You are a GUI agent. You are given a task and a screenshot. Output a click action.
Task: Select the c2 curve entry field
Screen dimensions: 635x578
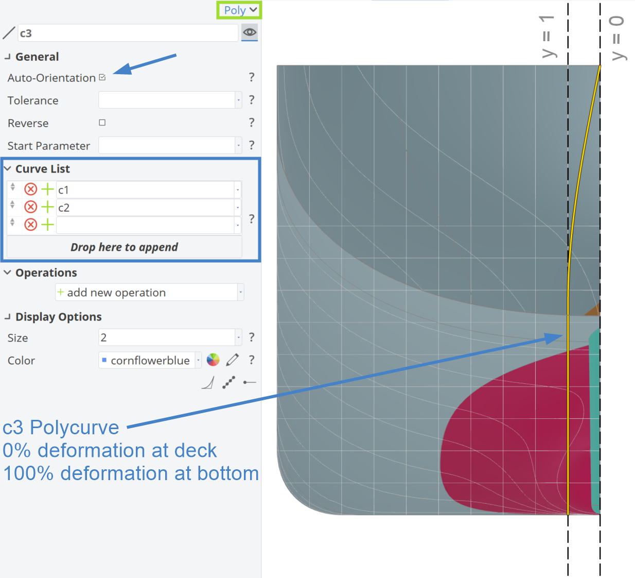145,208
